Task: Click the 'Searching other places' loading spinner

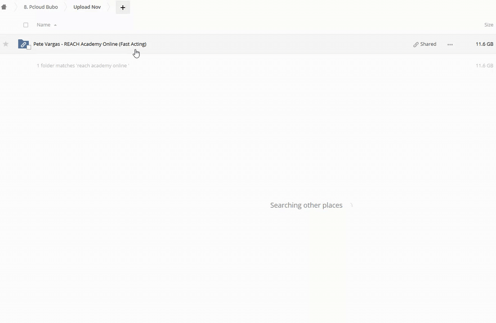Action: (351, 205)
